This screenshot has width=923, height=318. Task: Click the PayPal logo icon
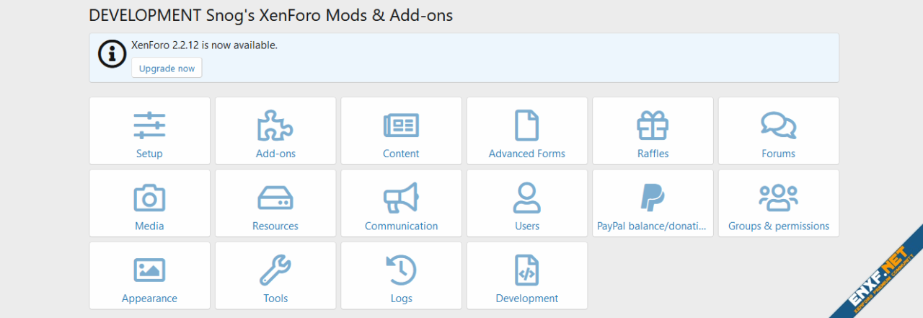pyautogui.click(x=653, y=198)
